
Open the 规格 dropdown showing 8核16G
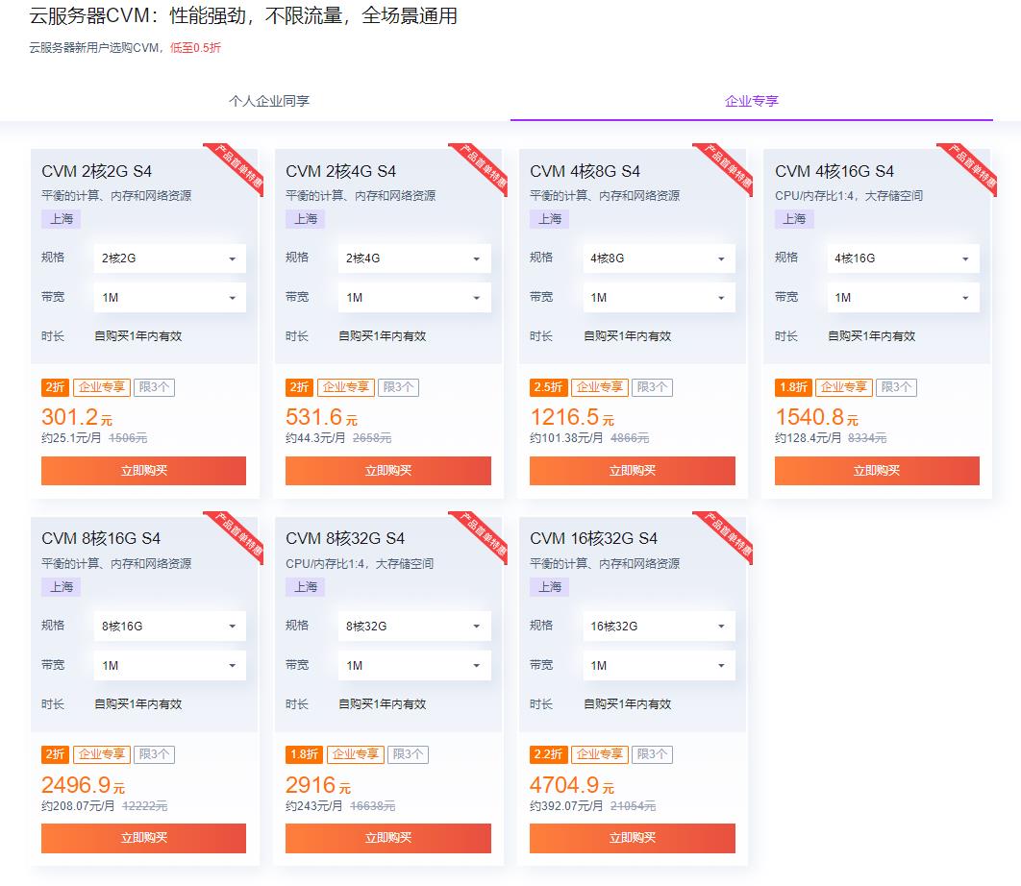[x=170, y=627]
